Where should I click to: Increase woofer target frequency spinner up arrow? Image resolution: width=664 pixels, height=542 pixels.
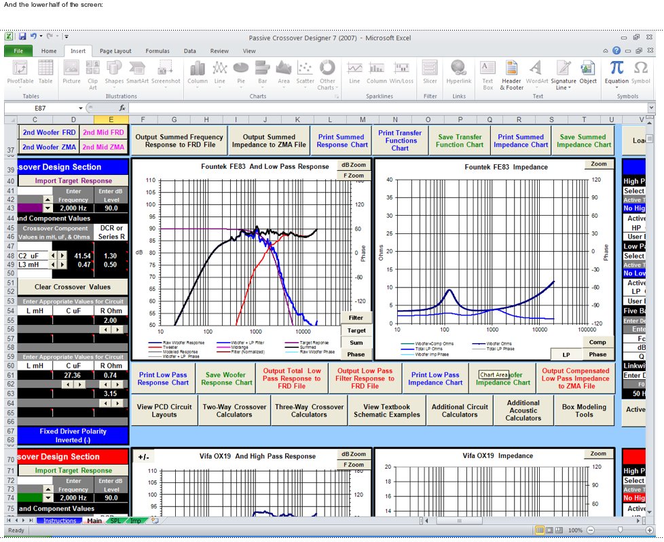click(x=48, y=199)
